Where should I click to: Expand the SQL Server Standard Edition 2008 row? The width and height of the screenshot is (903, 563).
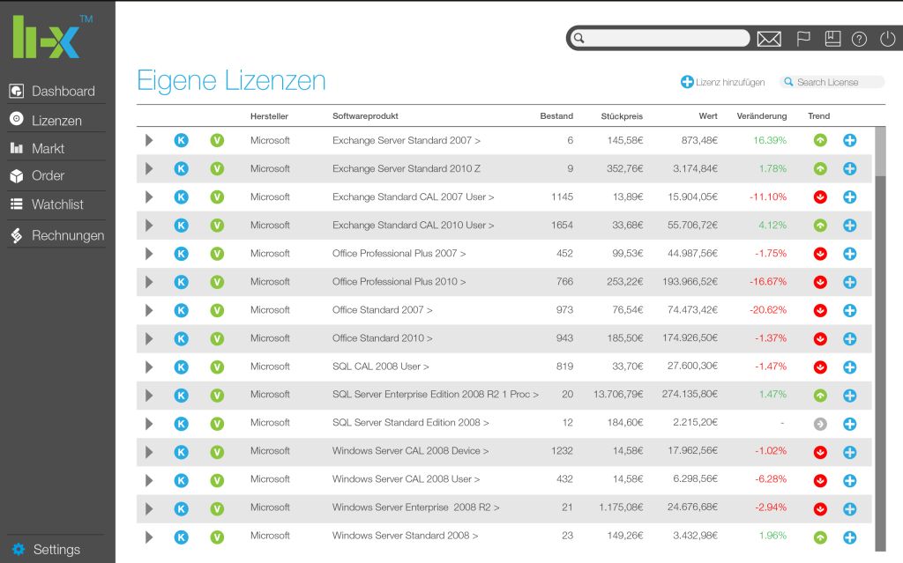click(x=149, y=424)
